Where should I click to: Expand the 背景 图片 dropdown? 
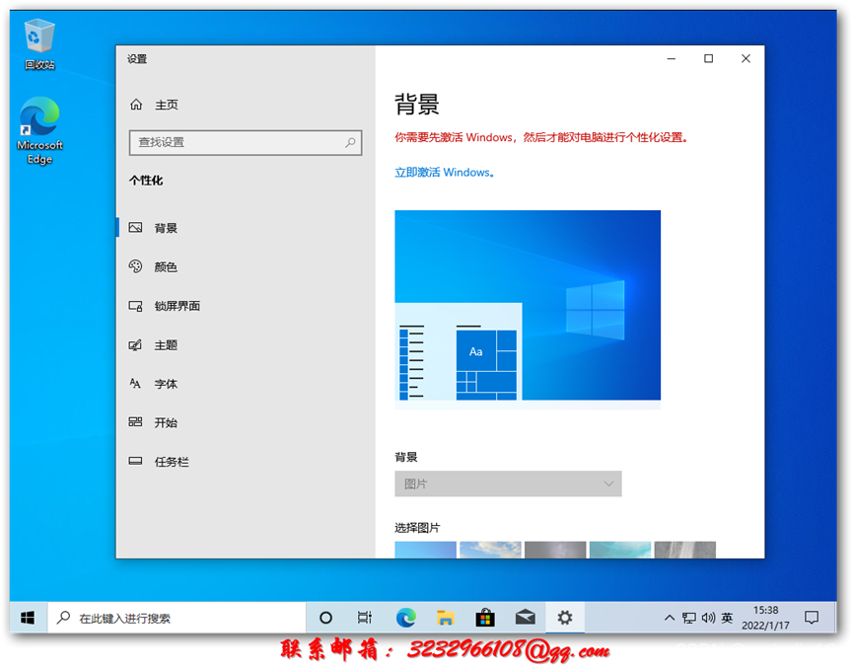[x=508, y=483]
